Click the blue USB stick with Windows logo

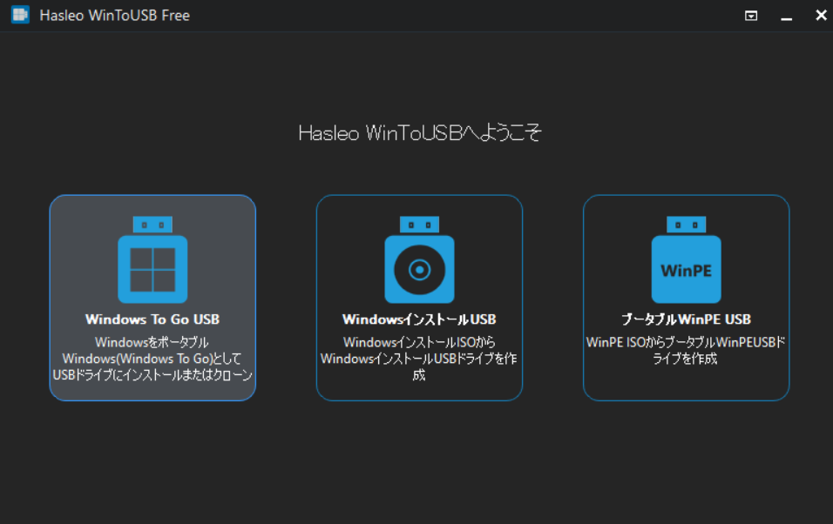152,259
